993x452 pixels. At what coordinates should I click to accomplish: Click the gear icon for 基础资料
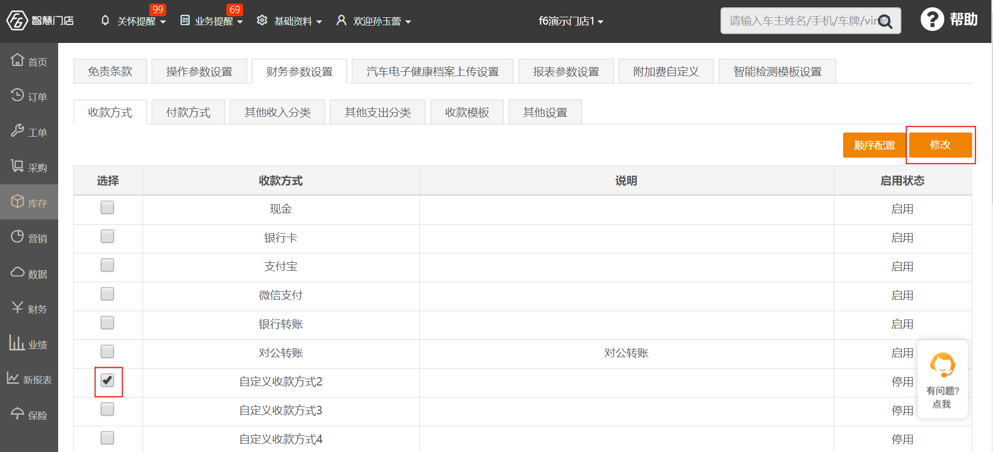pyautogui.click(x=262, y=20)
